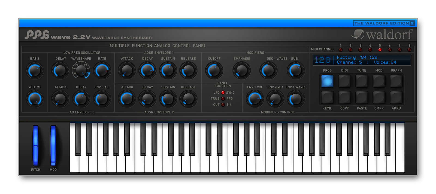Click the LFO RATE knob

[102, 71]
